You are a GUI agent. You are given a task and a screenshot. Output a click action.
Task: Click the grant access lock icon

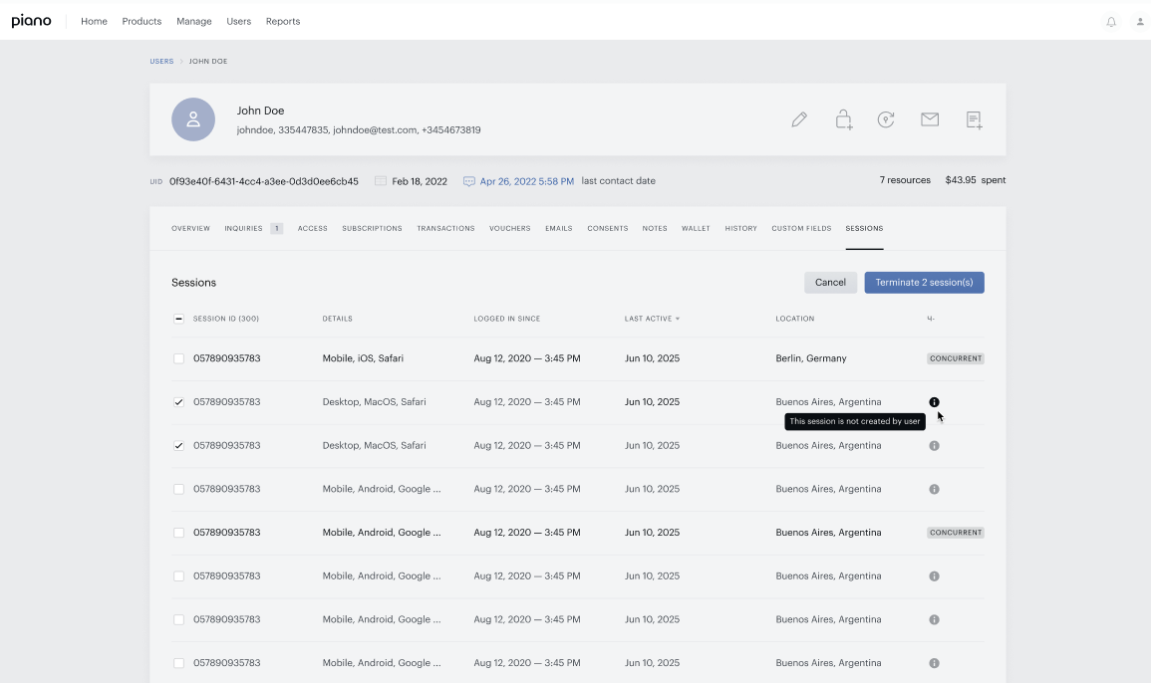click(843, 119)
